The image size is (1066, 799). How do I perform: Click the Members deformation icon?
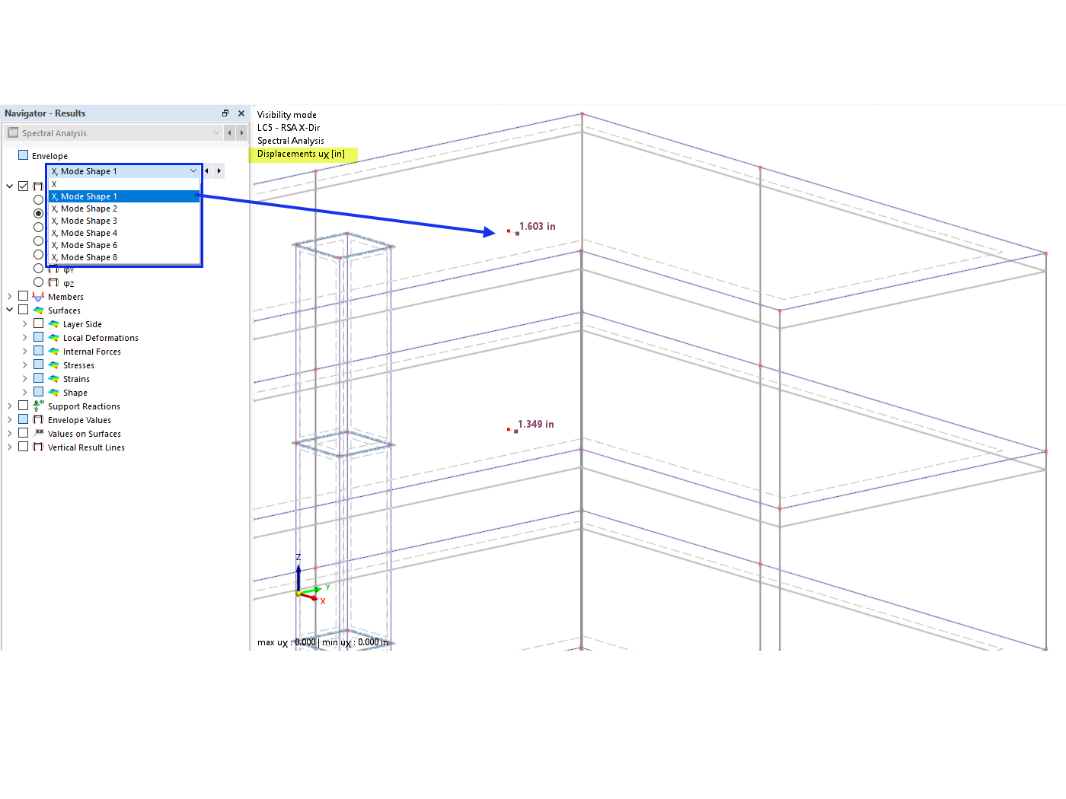pyautogui.click(x=37, y=294)
